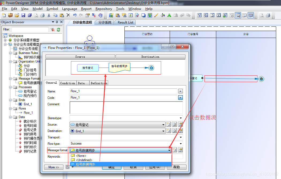The width and height of the screenshot is (281, 179).
Task: Open properties icon beside Source field
Action: [180, 124]
